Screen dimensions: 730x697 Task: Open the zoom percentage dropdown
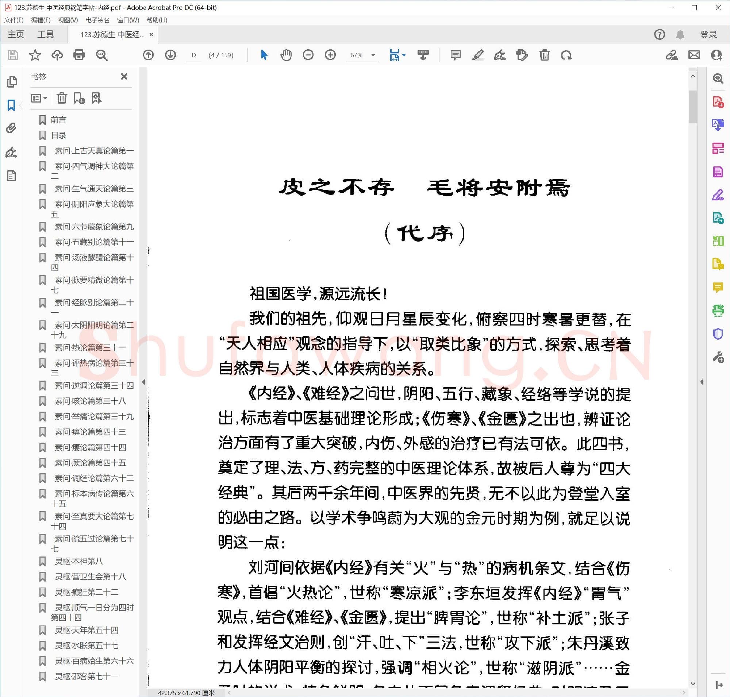(373, 55)
